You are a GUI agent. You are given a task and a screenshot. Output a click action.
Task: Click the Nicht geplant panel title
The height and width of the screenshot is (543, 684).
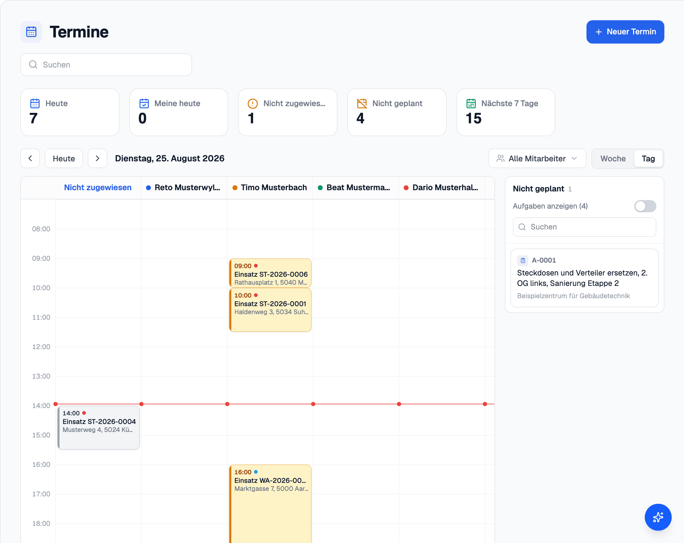(x=538, y=189)
